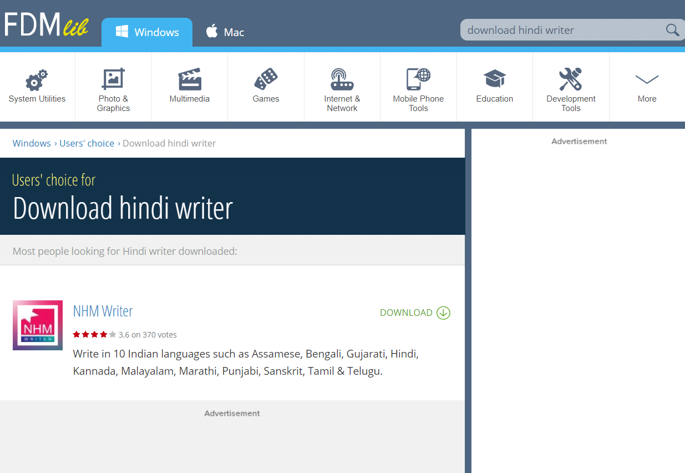This screenshot has height=473, width=685.
Task: Open Education graduation cap icon
Action: point(495,79)
